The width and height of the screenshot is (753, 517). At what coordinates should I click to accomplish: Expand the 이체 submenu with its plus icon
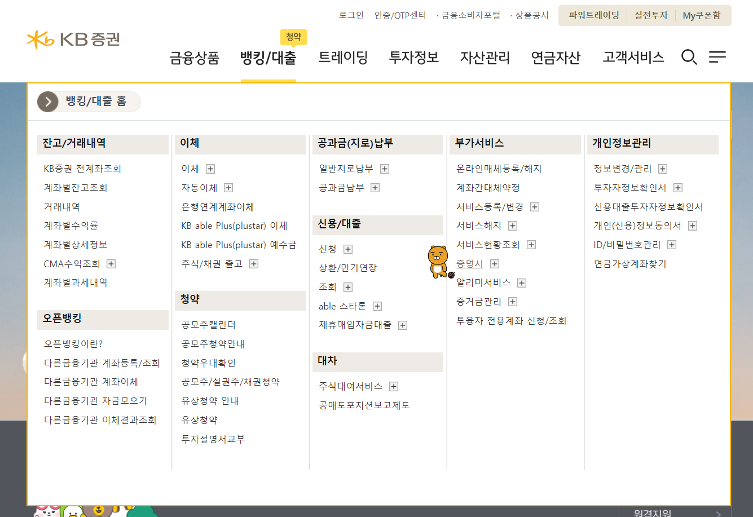[x=210, y=168]
